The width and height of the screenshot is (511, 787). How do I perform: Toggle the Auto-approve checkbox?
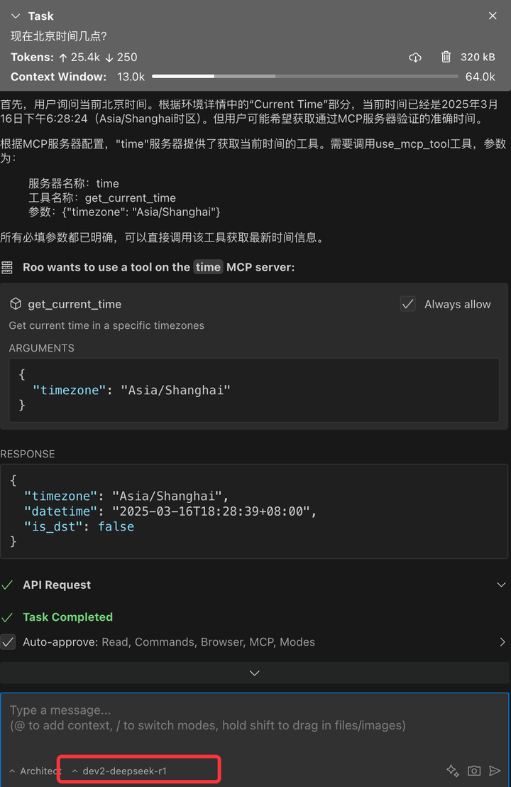point(9,641)
